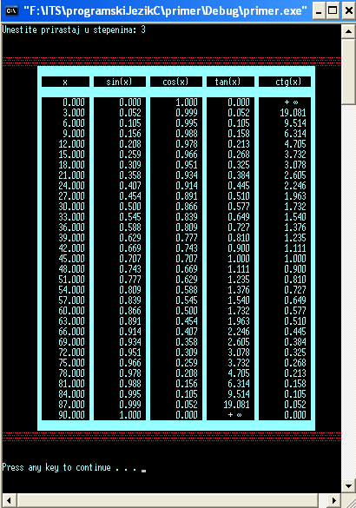Open the console system menu icon
Viewport: 356px width, 508px height.
click(11, 11)
